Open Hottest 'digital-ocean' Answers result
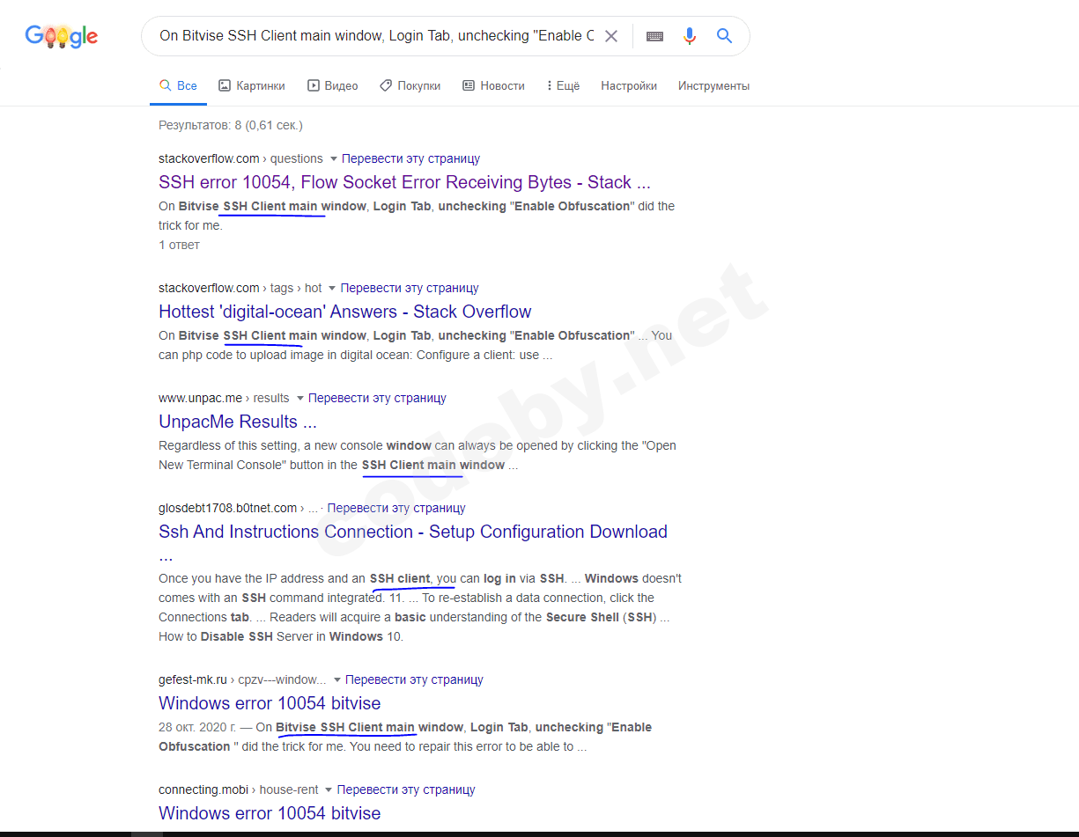Image resolution: width=1079 pixels, height=837 pixels. point(345,312)
